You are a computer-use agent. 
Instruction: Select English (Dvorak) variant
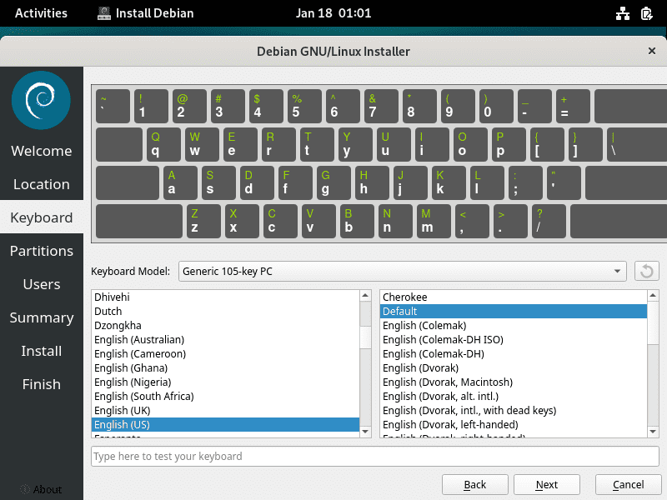click(x=514, y=367)
